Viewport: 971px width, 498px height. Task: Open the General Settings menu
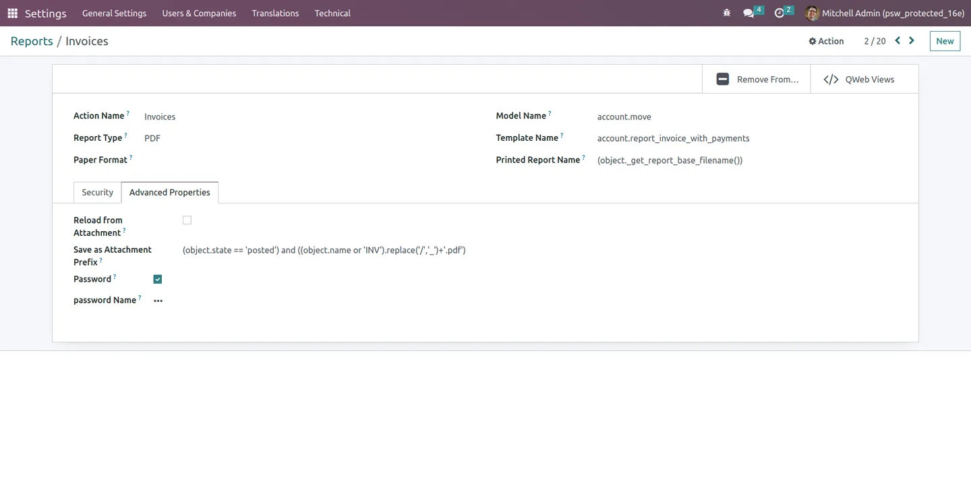click(114, 13)
